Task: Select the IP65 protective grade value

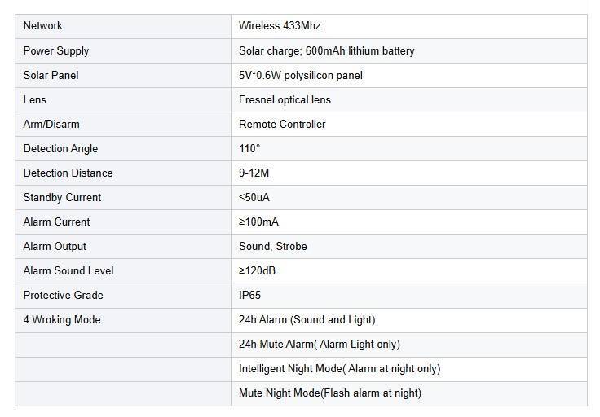Action: click(x=251, y=295)
